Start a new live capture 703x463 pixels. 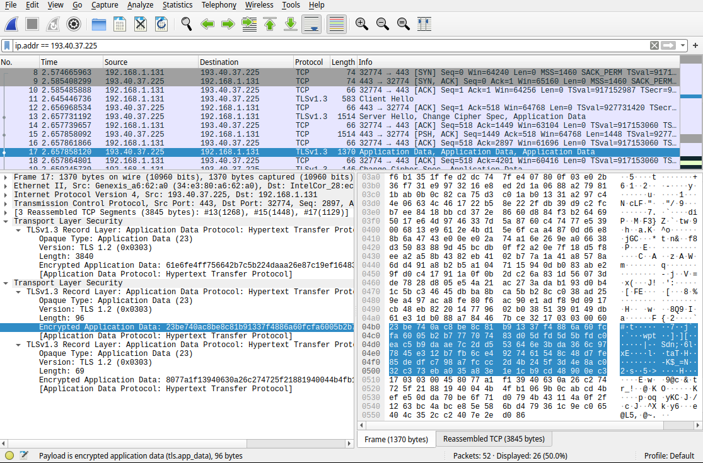point(11,24)
